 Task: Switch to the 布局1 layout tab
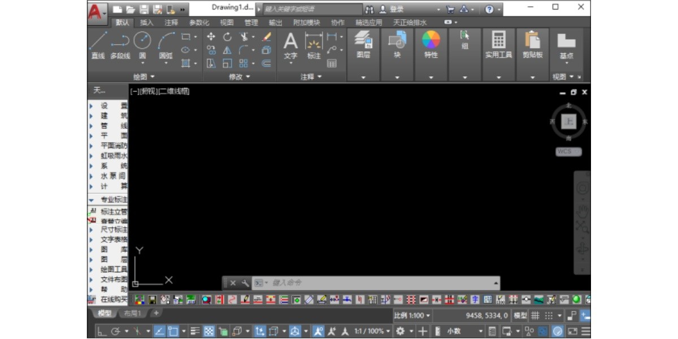133,313
